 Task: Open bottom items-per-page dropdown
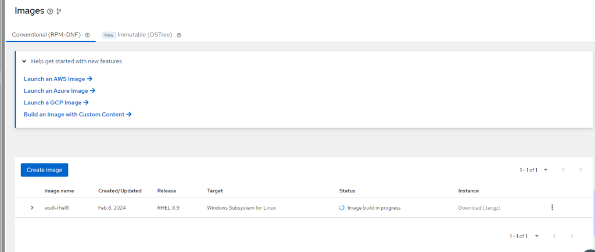536,236
